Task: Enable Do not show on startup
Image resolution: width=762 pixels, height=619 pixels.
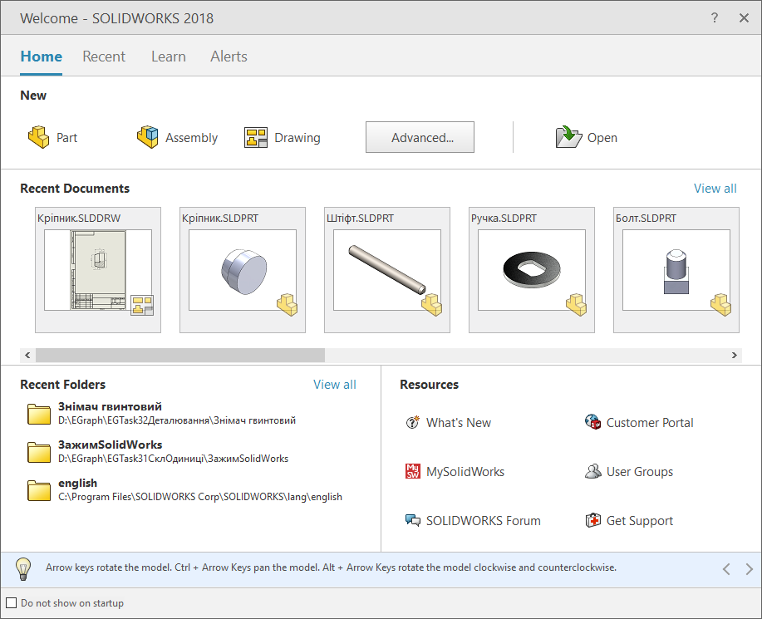Action: [x=11, y=603]
